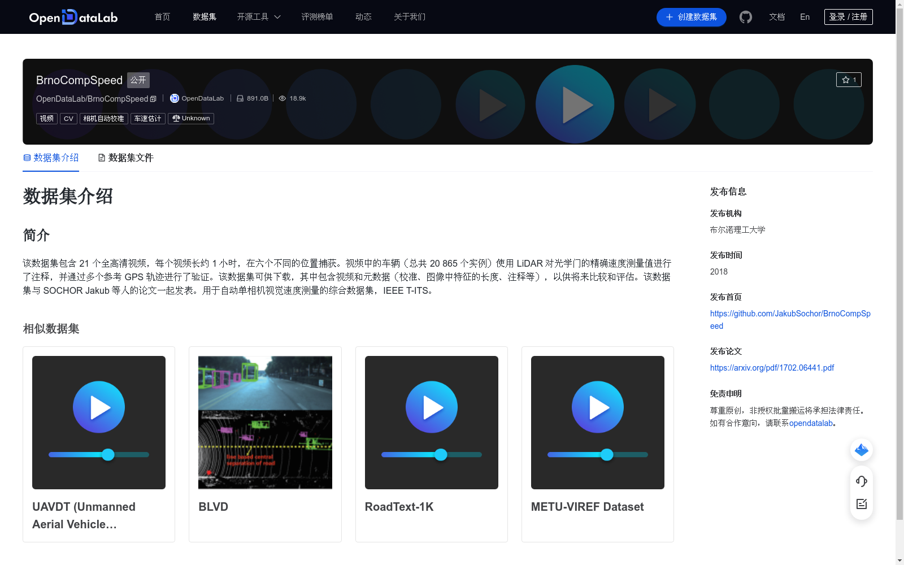Click the 登录 / 注册 button
The height and width of the screenshot is (565, 904).
pyautogui.click(x=849, y=17)
